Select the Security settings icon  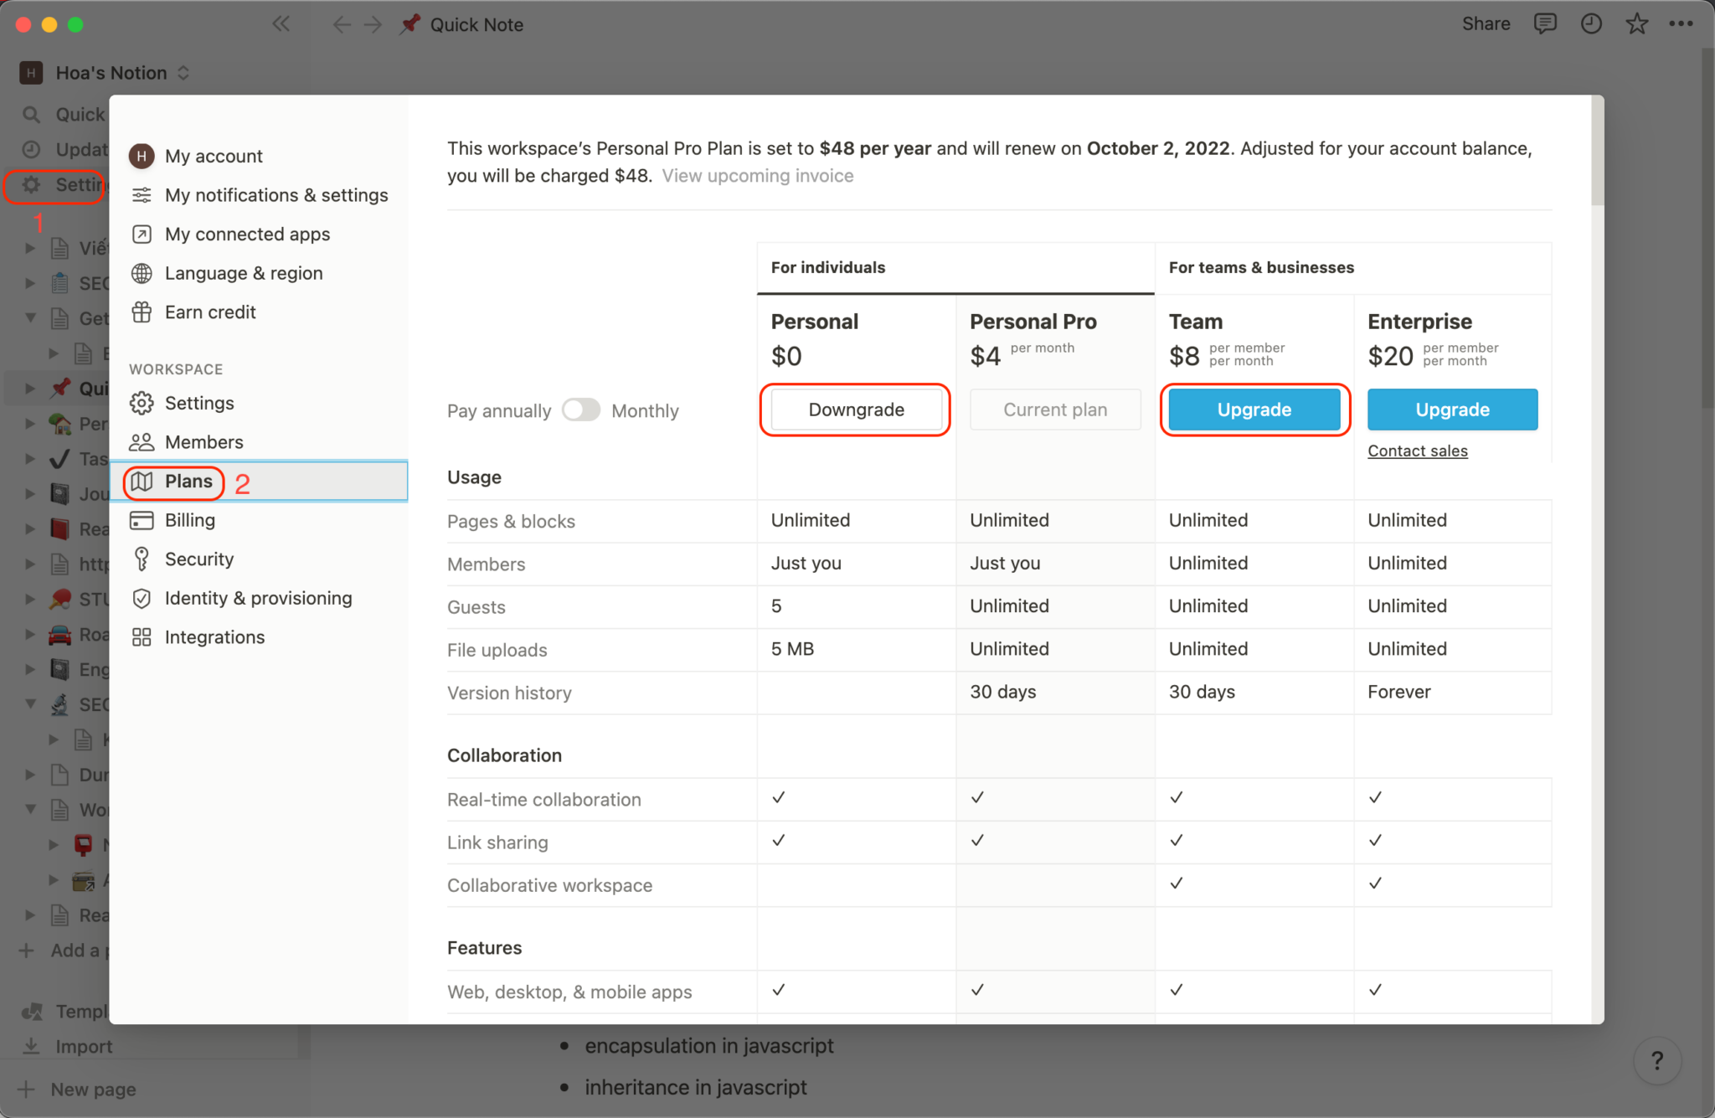pos(142,559)
